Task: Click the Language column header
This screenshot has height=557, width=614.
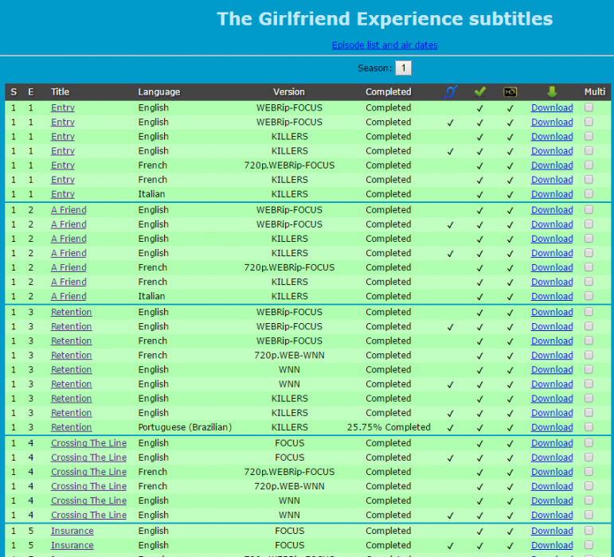Action: coord(159,92)
